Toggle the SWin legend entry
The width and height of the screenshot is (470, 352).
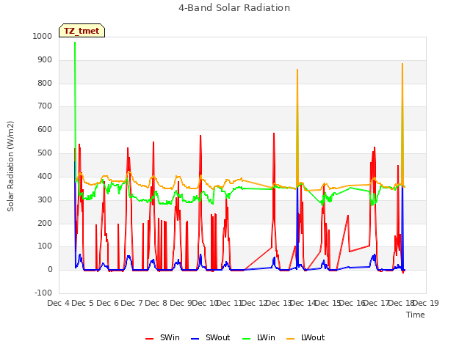(162, 337)
